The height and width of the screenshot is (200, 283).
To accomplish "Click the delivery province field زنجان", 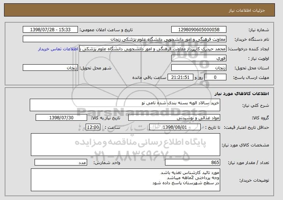I will point(199,68).
